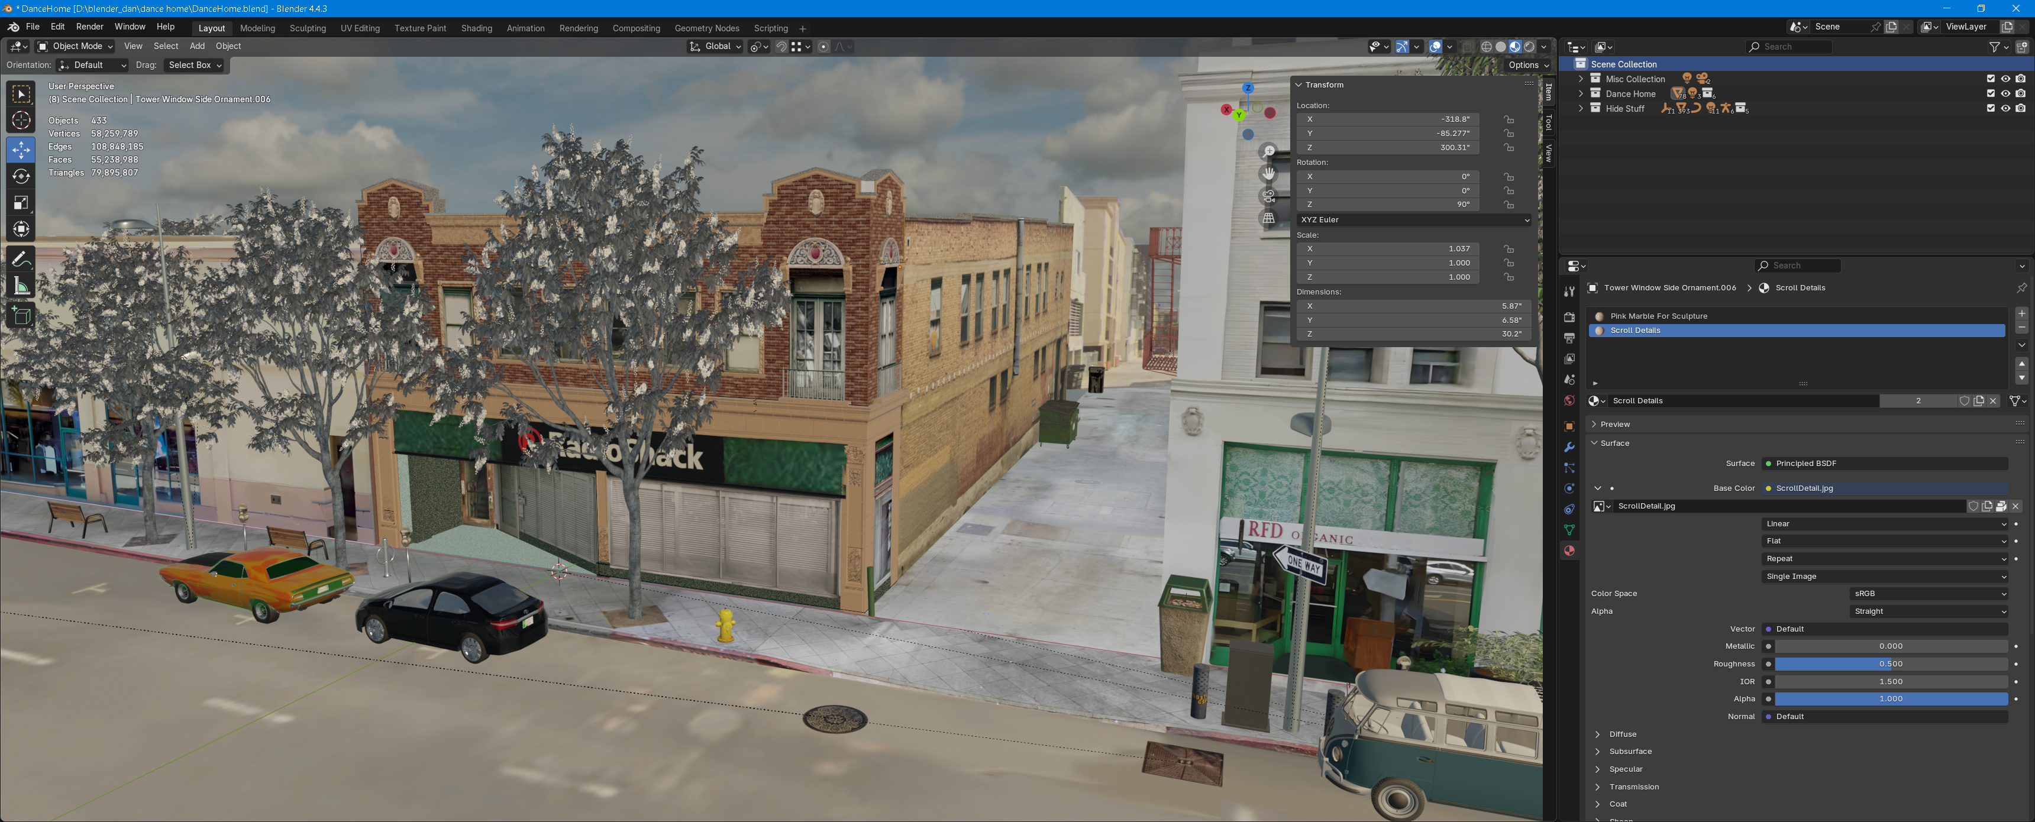
Task: Select the Move tool in toolbar
Action: (x=21, y=149)
